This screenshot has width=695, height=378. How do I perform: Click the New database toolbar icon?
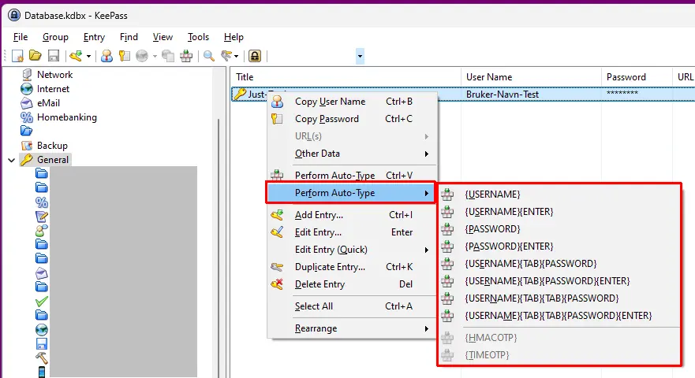[17, 56]
